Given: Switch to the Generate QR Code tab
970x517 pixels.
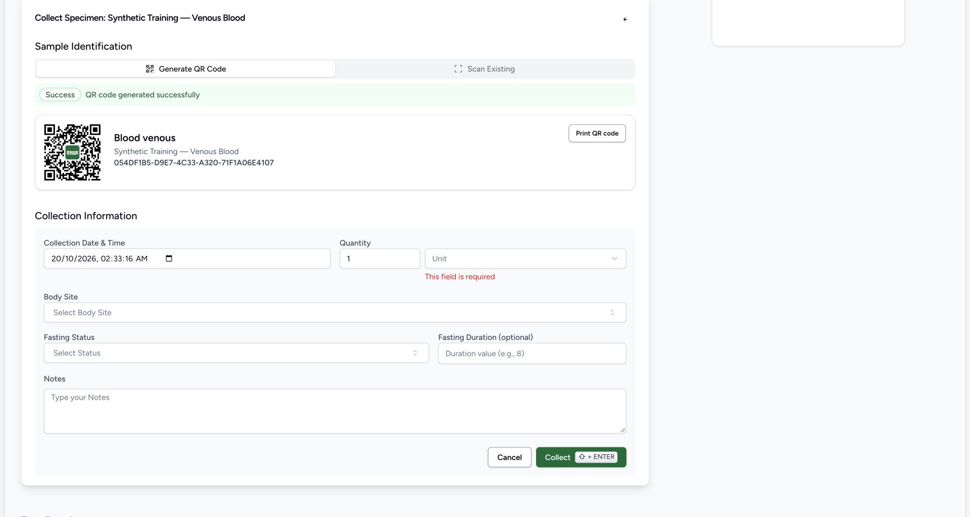Looking at the screenshot, I should pyautogui.click(x=186, y=69).
